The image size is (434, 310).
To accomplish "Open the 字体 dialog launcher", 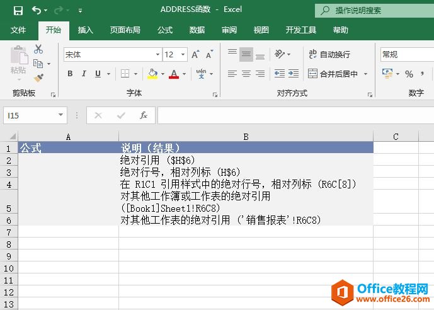I will pos(215,95).
